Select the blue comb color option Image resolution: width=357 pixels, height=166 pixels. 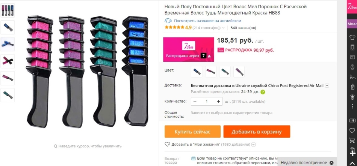197,72
